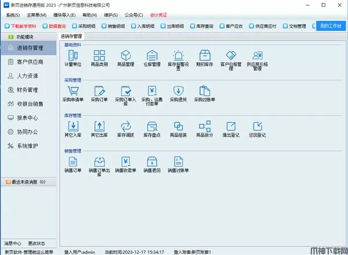Screen dimensions: 348x255
Task: Select 协同办公 in the sidebar
Action: click(28, 132)
